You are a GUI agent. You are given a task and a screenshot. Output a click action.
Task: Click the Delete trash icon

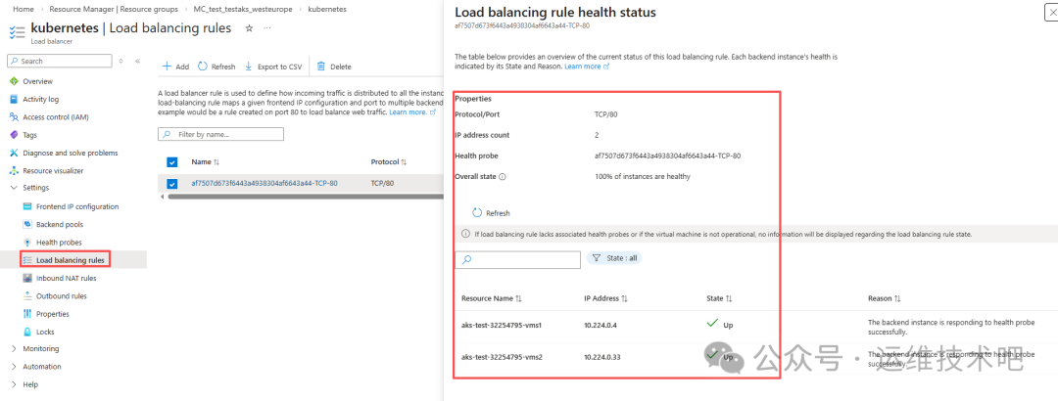pos(321,67)
